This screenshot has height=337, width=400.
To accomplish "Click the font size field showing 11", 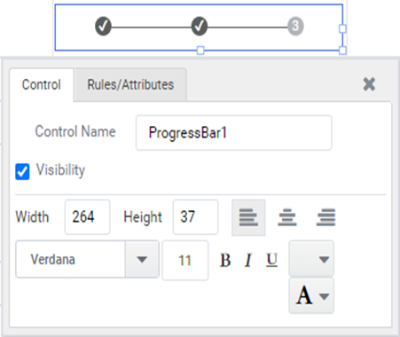I will 185,260.
